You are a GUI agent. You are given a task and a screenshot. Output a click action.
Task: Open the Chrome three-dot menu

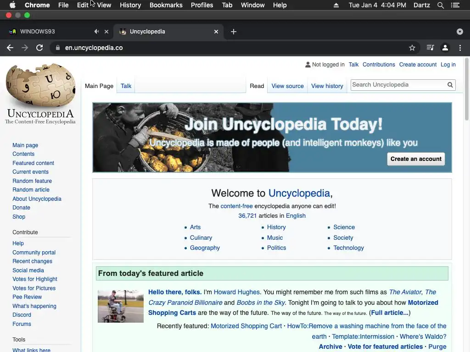tap(460, 48)
